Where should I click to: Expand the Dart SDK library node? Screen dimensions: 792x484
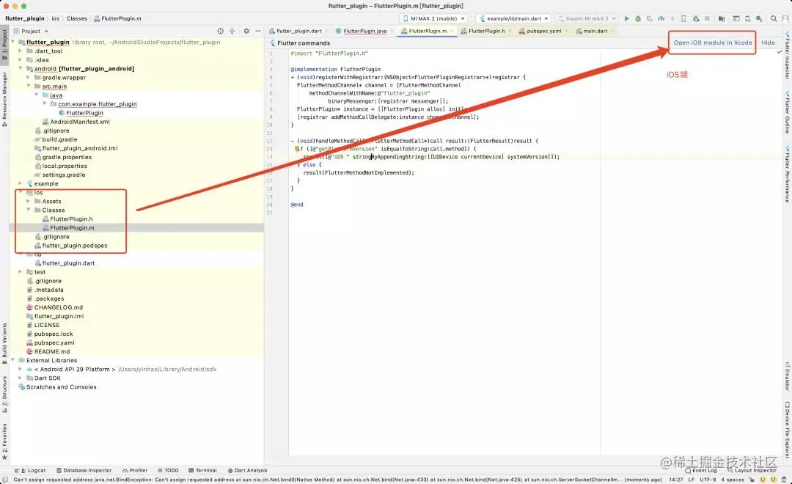coord(21,378)
